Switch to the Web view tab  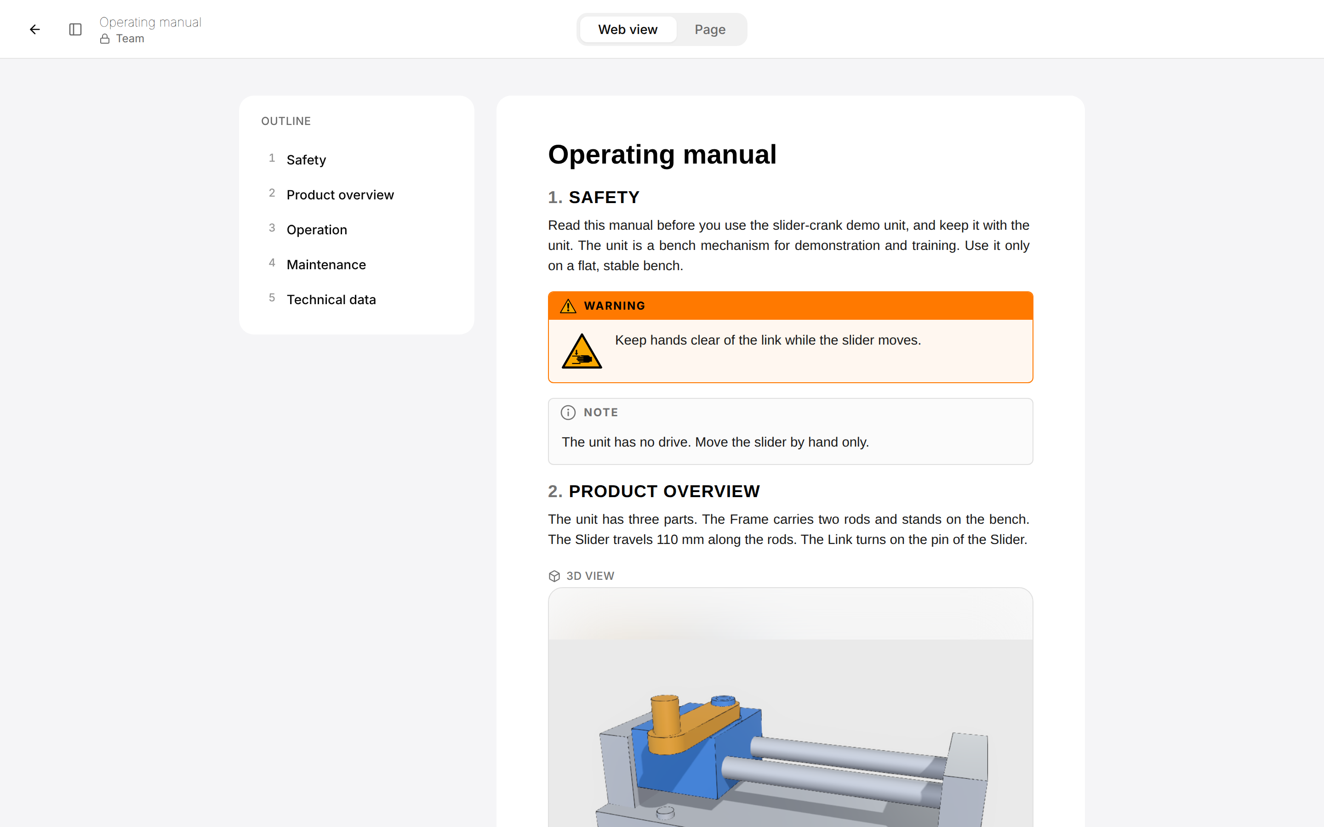tap(628, 29)
